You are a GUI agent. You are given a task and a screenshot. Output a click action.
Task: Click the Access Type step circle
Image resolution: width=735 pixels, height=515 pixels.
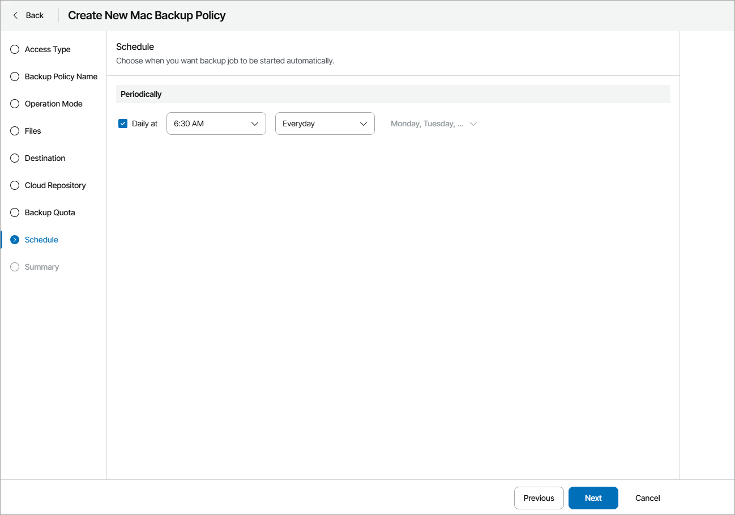pyautogui.click(x=14, y=49)
